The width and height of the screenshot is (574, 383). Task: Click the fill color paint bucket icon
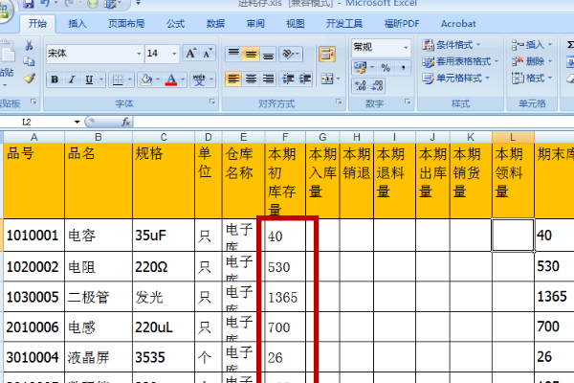(x=146, y=79)
